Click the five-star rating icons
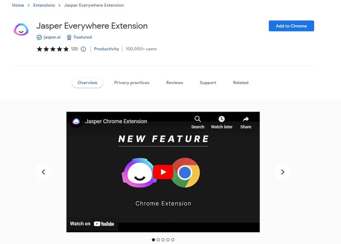341x244 pixels. point(53,49)
